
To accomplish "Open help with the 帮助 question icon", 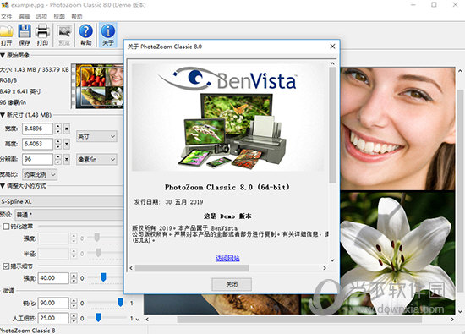I will (85, 35).
